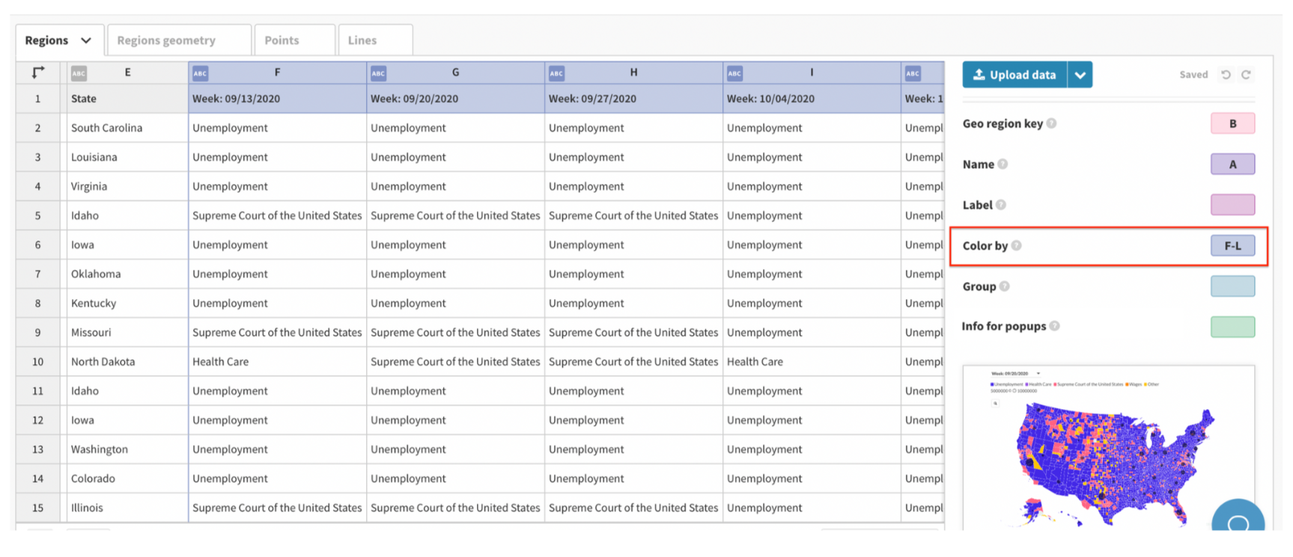
Task: Open help icon beside Info for popups
Action: 1054,326
